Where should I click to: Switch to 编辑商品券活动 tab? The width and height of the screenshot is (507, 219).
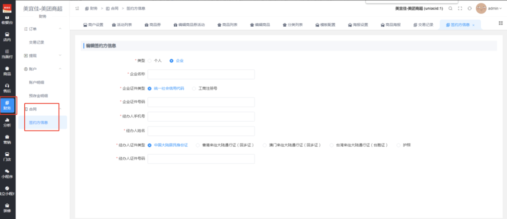[x=189, y=25]
